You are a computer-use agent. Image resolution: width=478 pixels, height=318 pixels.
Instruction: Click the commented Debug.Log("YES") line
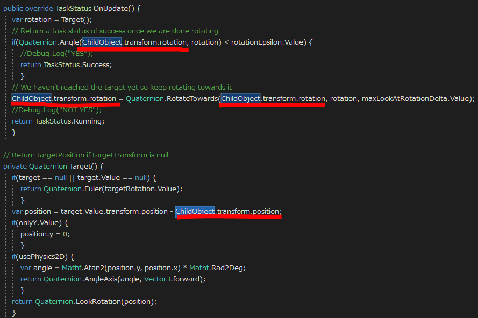56,54
